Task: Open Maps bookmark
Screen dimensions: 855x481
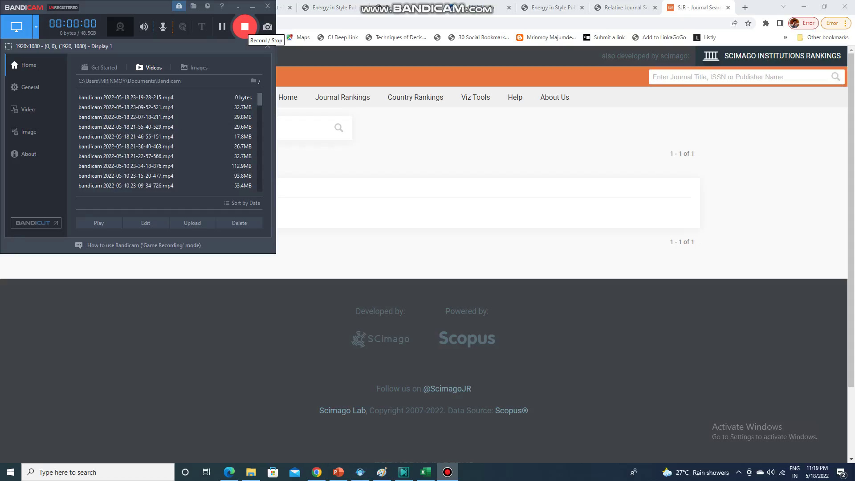Action: pyautogui.click(x=298, y=37)
